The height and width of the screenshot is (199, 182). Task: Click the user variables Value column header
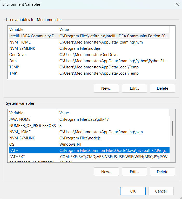coord(113,30)
